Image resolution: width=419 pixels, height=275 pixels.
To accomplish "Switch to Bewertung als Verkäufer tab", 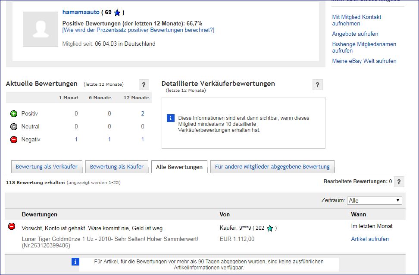I will pos(47,167).
